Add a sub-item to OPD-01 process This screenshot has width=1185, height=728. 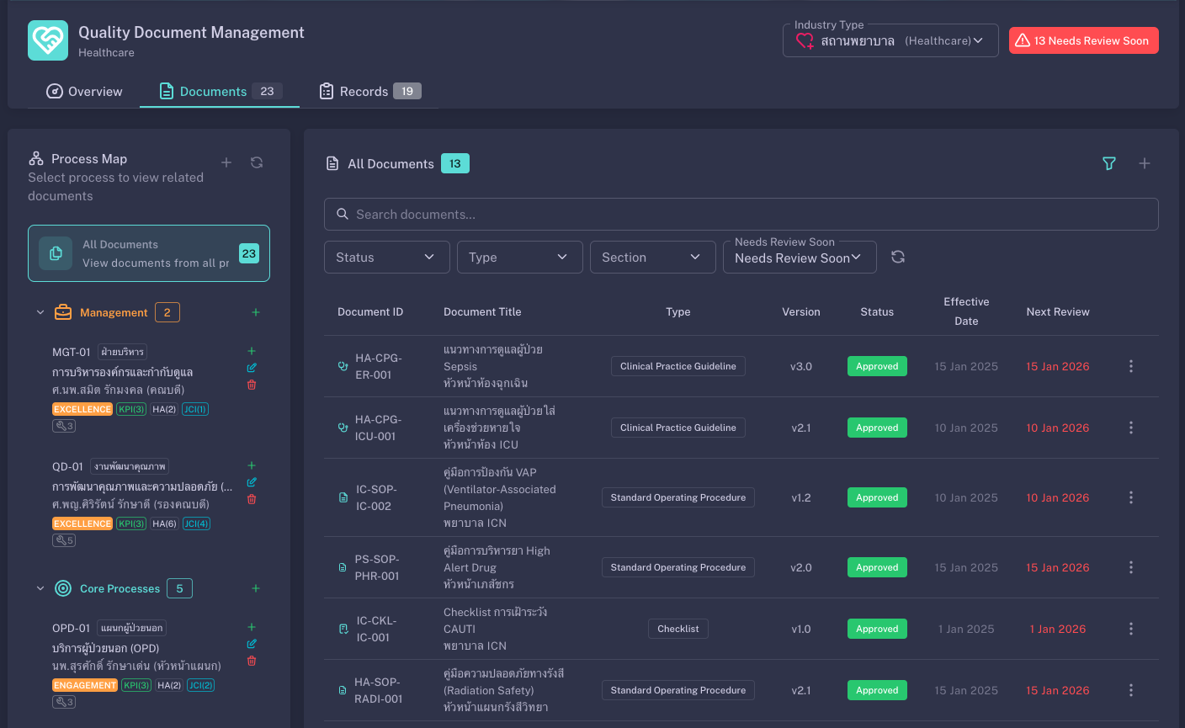252,627
